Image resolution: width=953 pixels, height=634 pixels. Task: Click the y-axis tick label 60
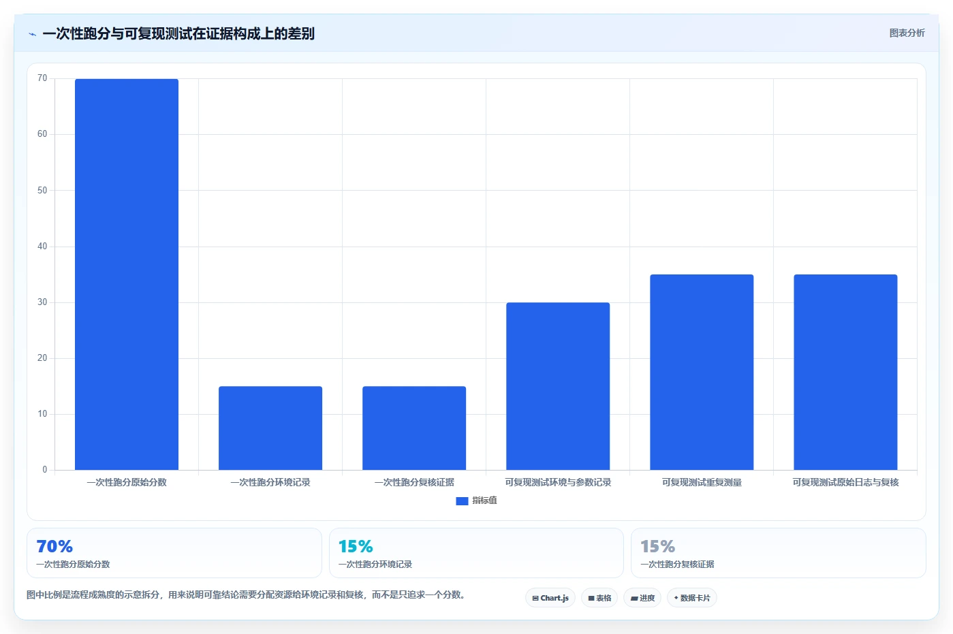(42, 134)
